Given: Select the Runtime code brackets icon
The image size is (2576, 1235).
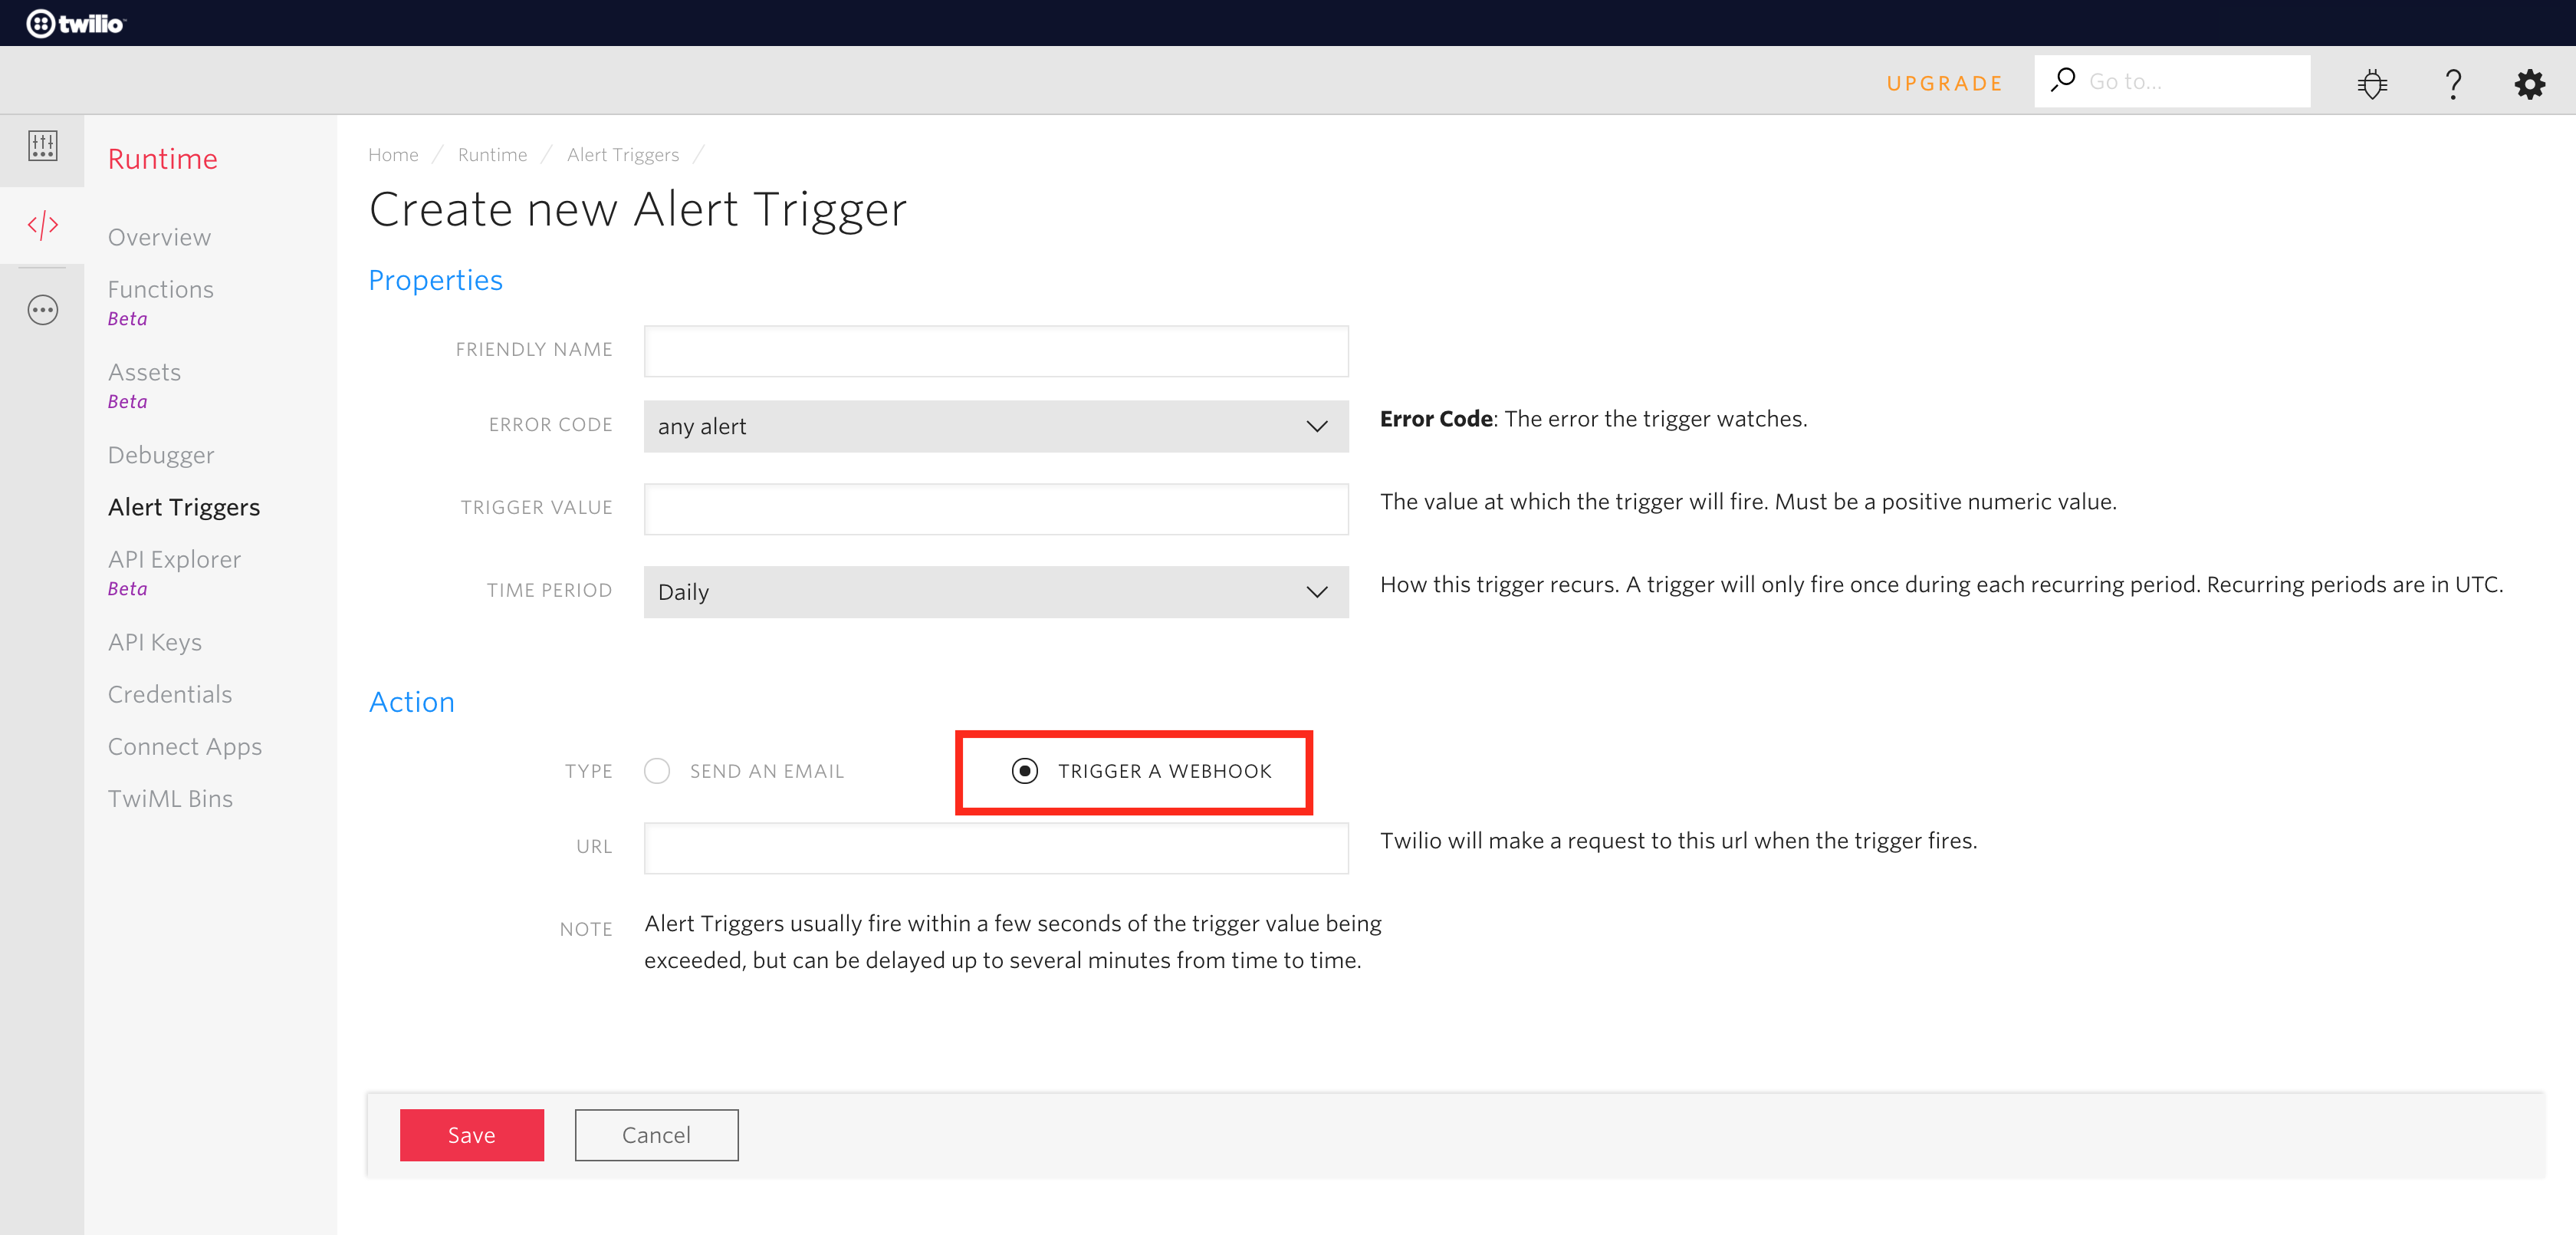Looking at the screenshot, I should [x=42, y=226].
